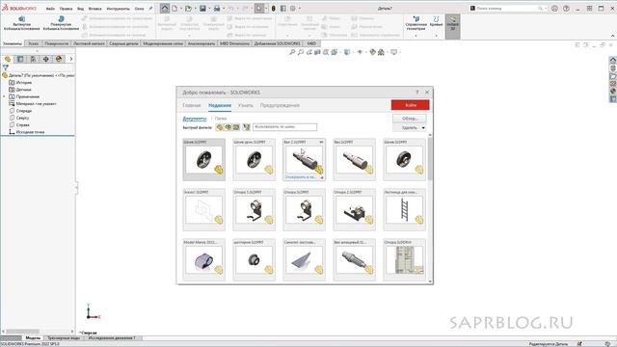Open the DisplayManager sphere tab icon

tap(59, 59)
